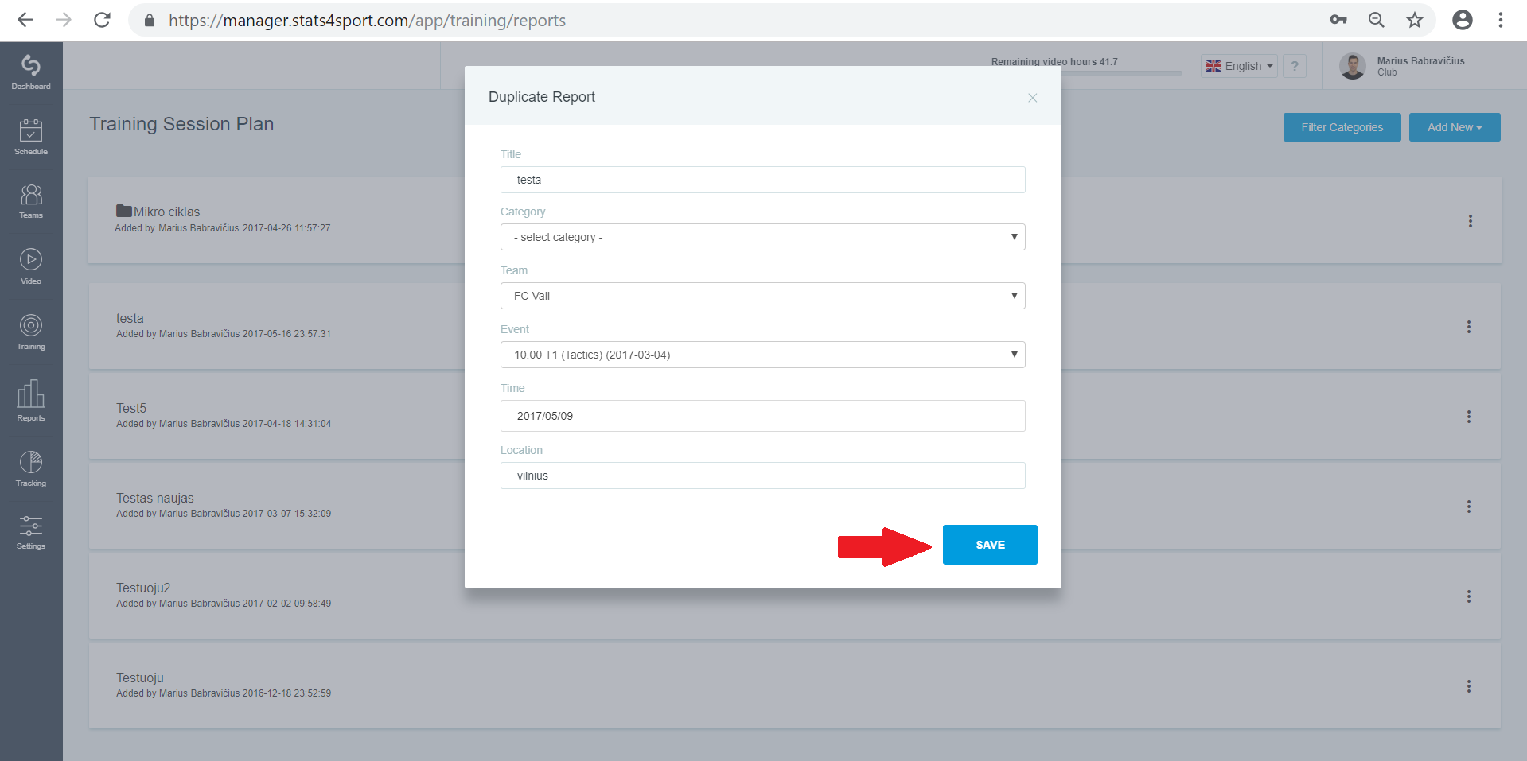Open options menu for Mikro ciklas row
The width and height of the screenshot is (1527, 761).
tap(1471, 221)
